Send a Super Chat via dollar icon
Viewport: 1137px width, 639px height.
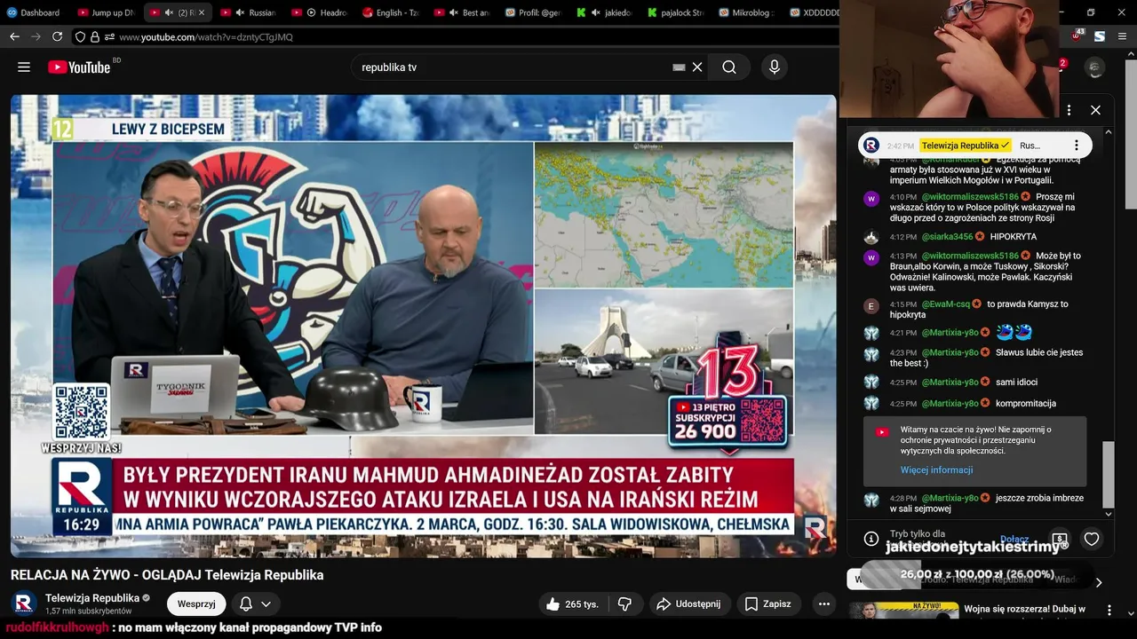point(1059,539)
